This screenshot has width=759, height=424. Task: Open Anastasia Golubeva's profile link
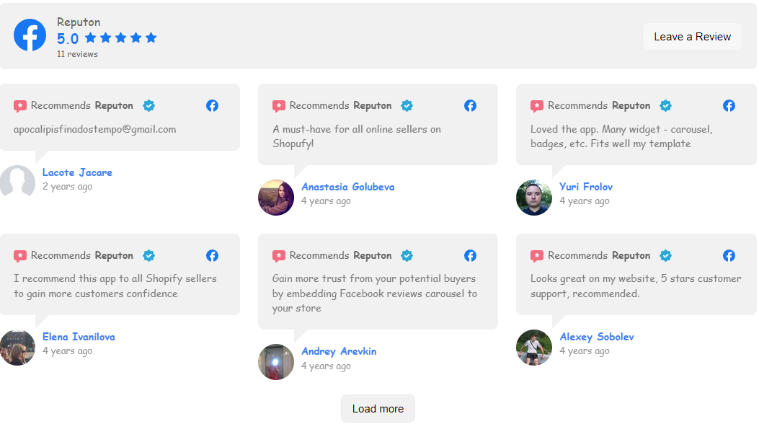pyautogui.click(x=348, y=187)
